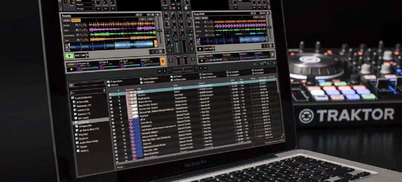This screenshot has width=402, height=182.
Task: Sort track list by Artist column
Action: [x=176, y=86]
